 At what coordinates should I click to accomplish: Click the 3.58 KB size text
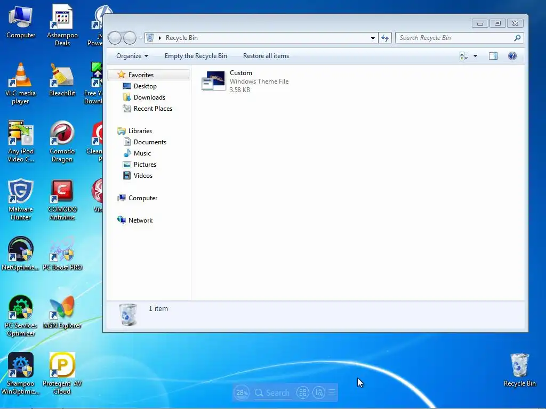pyautogui.click(x=239, y=89)
